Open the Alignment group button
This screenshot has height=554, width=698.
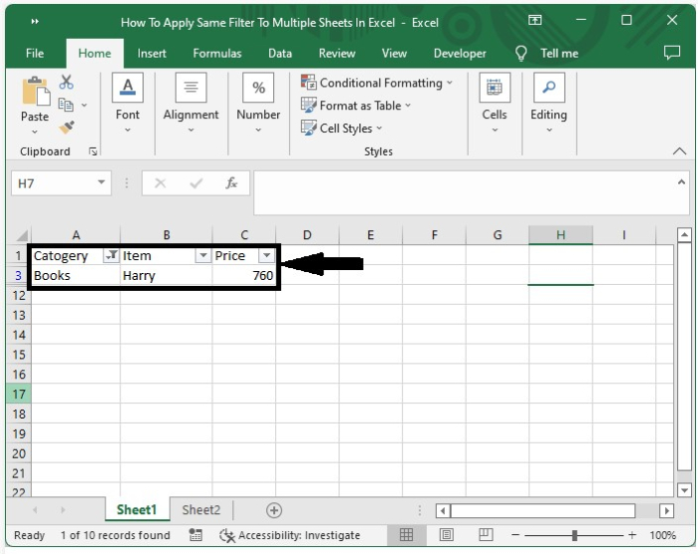pos(191,104)
